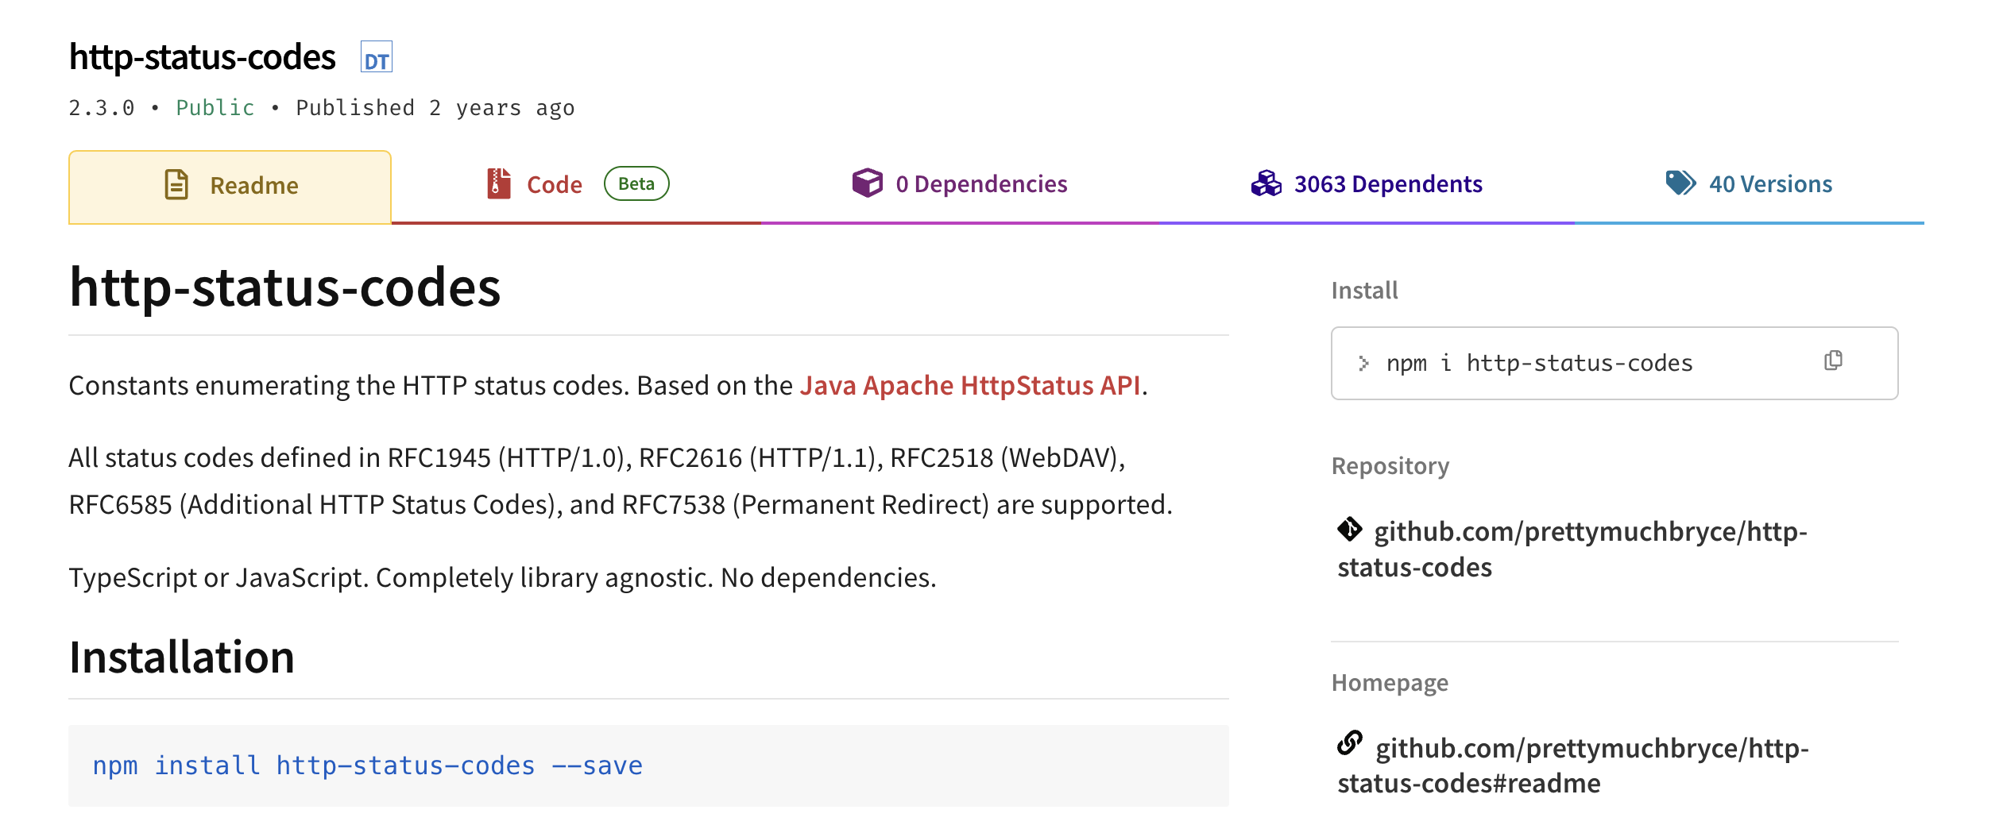Click the Dependents cubes icon
The width and height of the screenshot is (2007, 829).
click(x=1266, y=183)
